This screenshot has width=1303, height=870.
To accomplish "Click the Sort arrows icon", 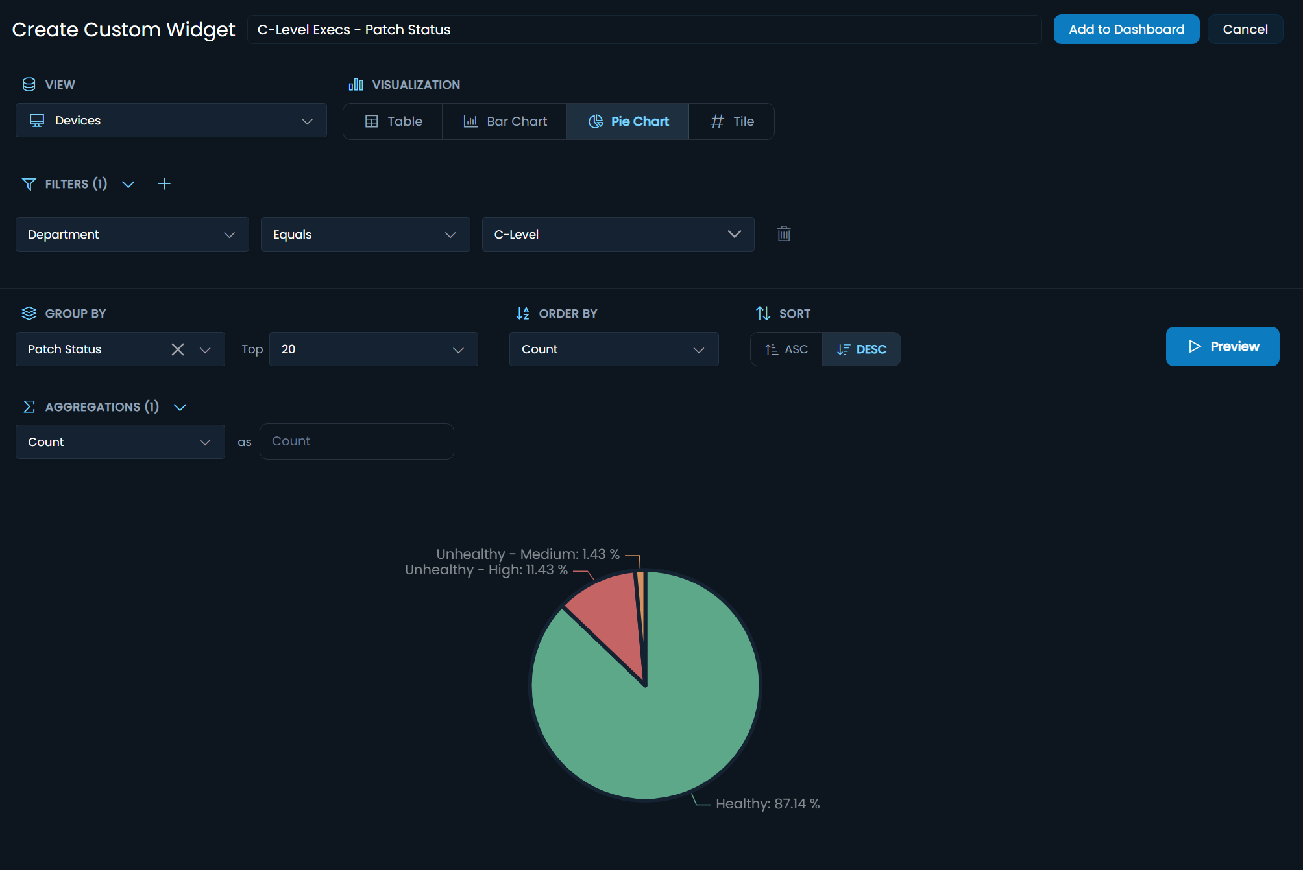I will click(763, 314).
